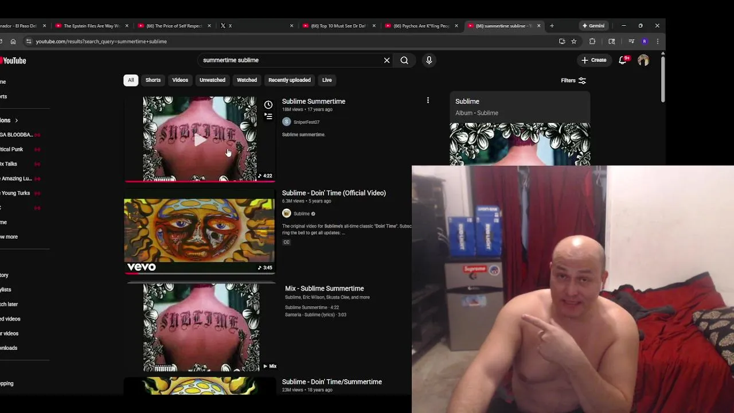Click the YouTube logo

coord(13,61)
